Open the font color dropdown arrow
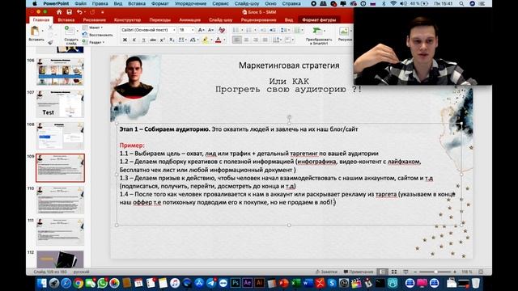 click(224, 40)
